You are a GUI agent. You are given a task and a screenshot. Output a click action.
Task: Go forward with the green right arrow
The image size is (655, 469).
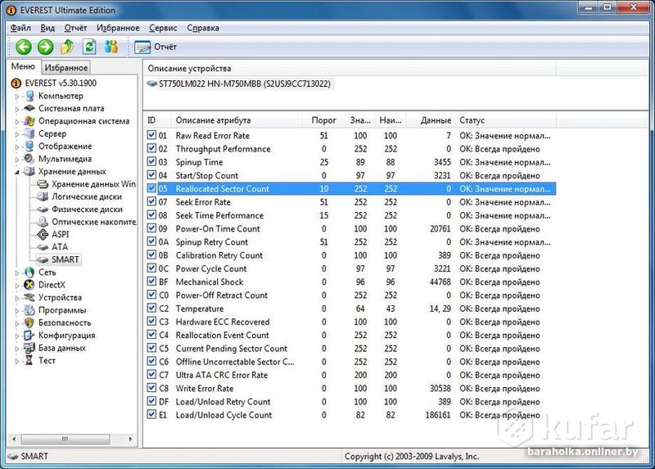click(46, 47)
